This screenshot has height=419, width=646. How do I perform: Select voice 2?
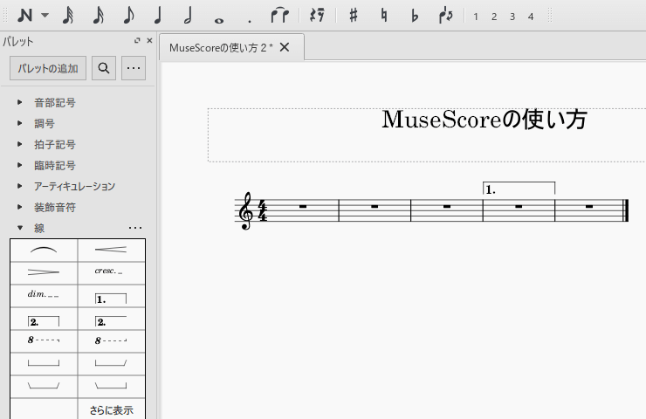tap(494, 17)
